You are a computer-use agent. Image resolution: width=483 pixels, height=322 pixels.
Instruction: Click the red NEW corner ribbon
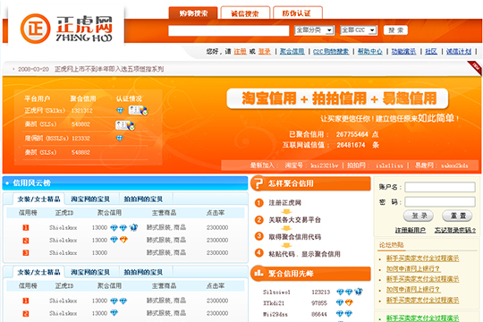click(x=475, y=68)
